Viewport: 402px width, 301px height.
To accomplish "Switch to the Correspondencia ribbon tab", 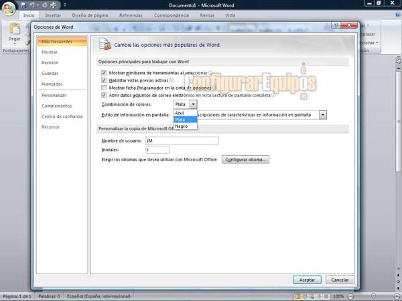I will (x=172, y=15).
